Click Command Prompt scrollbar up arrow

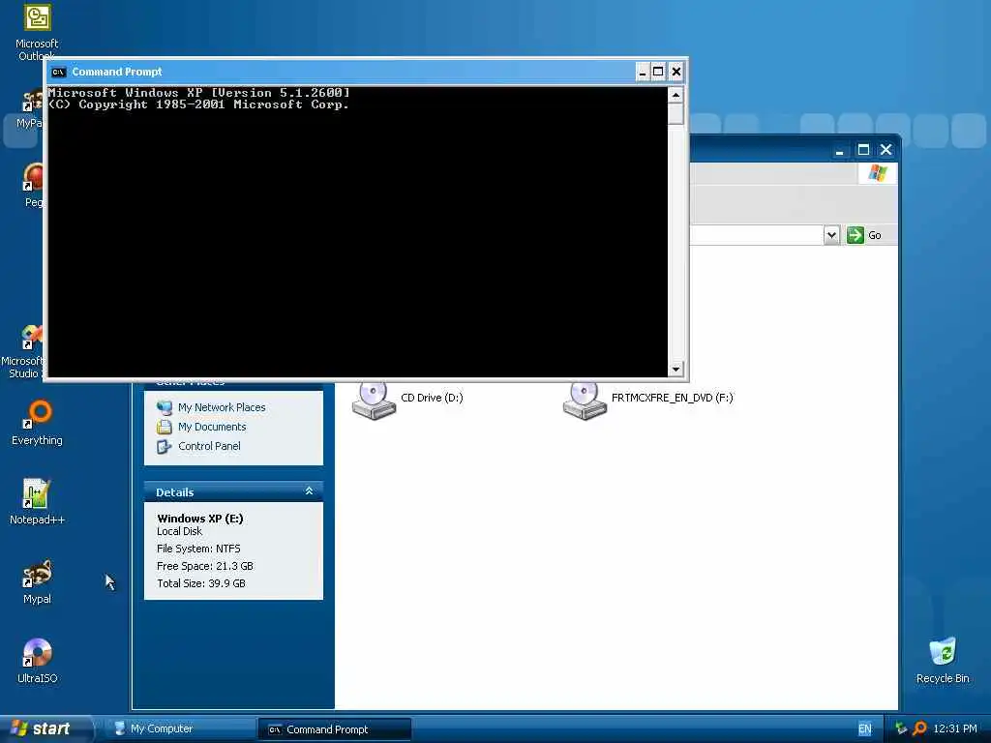(676, 96)
